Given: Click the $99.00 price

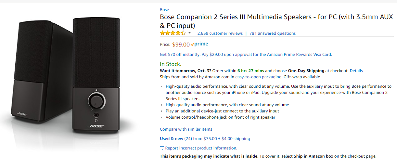Looking at the screenshot, I should pyautogui.click(x=181, y=45).
